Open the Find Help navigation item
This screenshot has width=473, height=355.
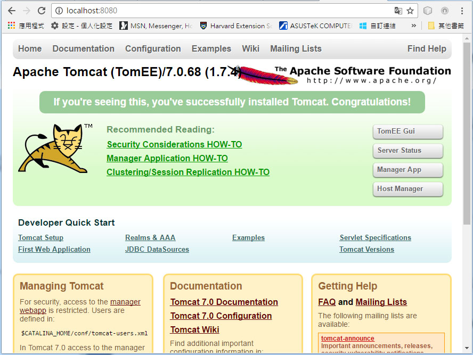(427, 48)
